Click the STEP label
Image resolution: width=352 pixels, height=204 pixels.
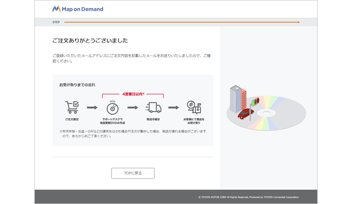(x=56, y=22)
